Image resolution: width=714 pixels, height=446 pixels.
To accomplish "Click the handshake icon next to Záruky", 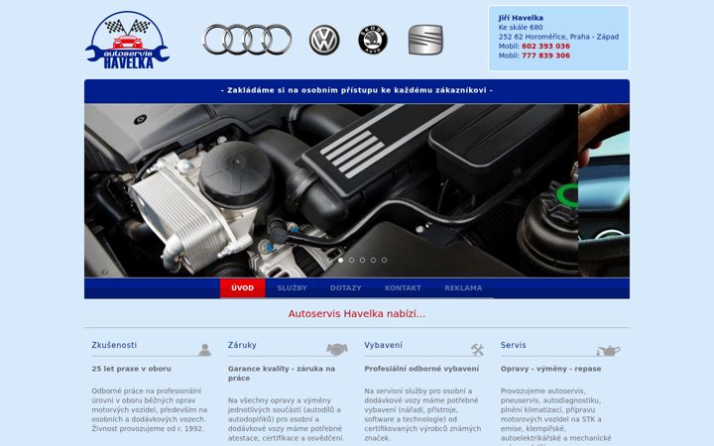I will click(x=337, y=349).
